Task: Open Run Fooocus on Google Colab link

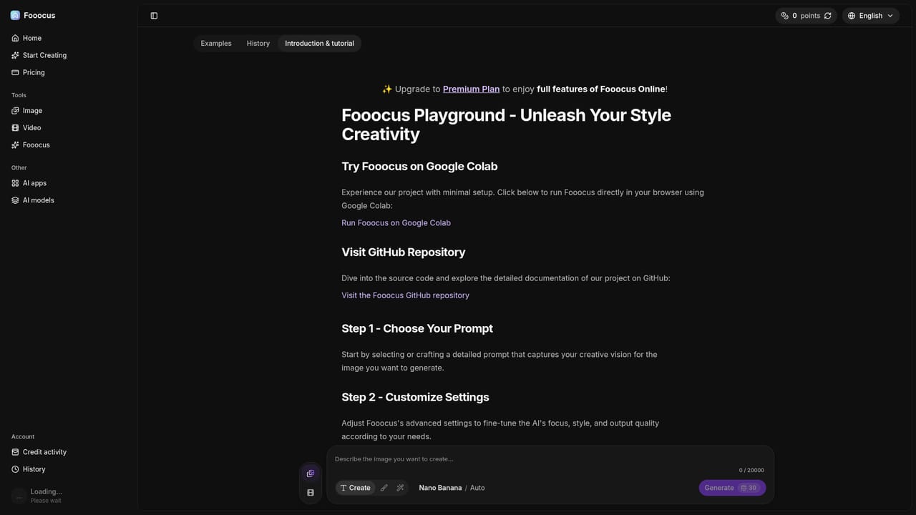Action: (x=396, y=223)
